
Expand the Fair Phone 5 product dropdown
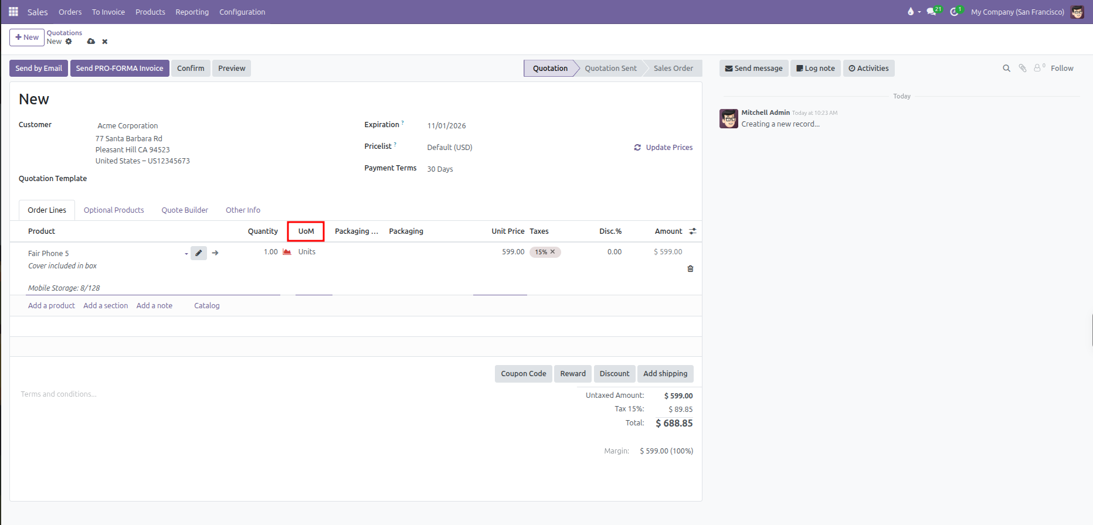click(186, 254)
